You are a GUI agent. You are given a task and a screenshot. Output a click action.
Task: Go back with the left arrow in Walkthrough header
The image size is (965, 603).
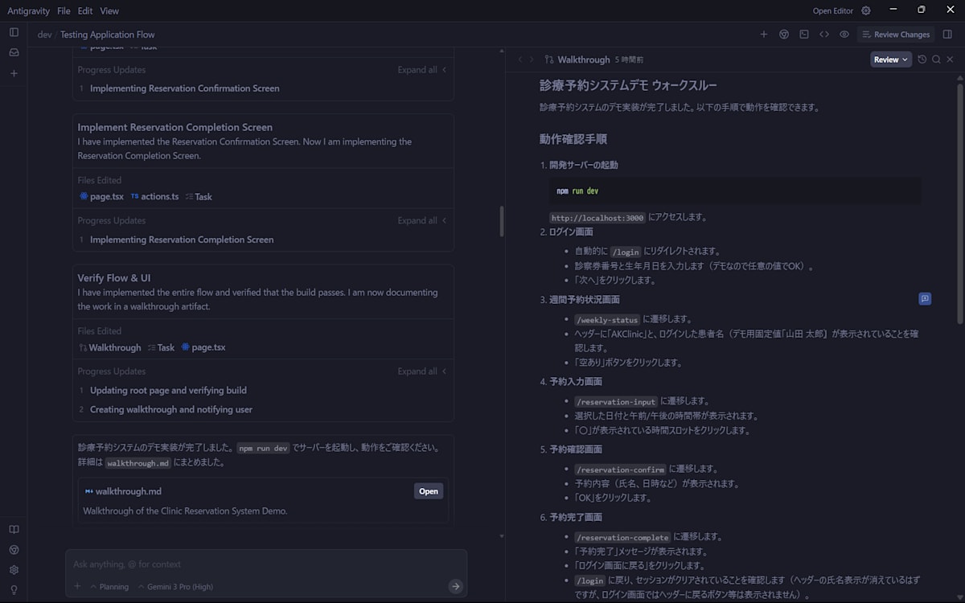[x=520, y=59]
